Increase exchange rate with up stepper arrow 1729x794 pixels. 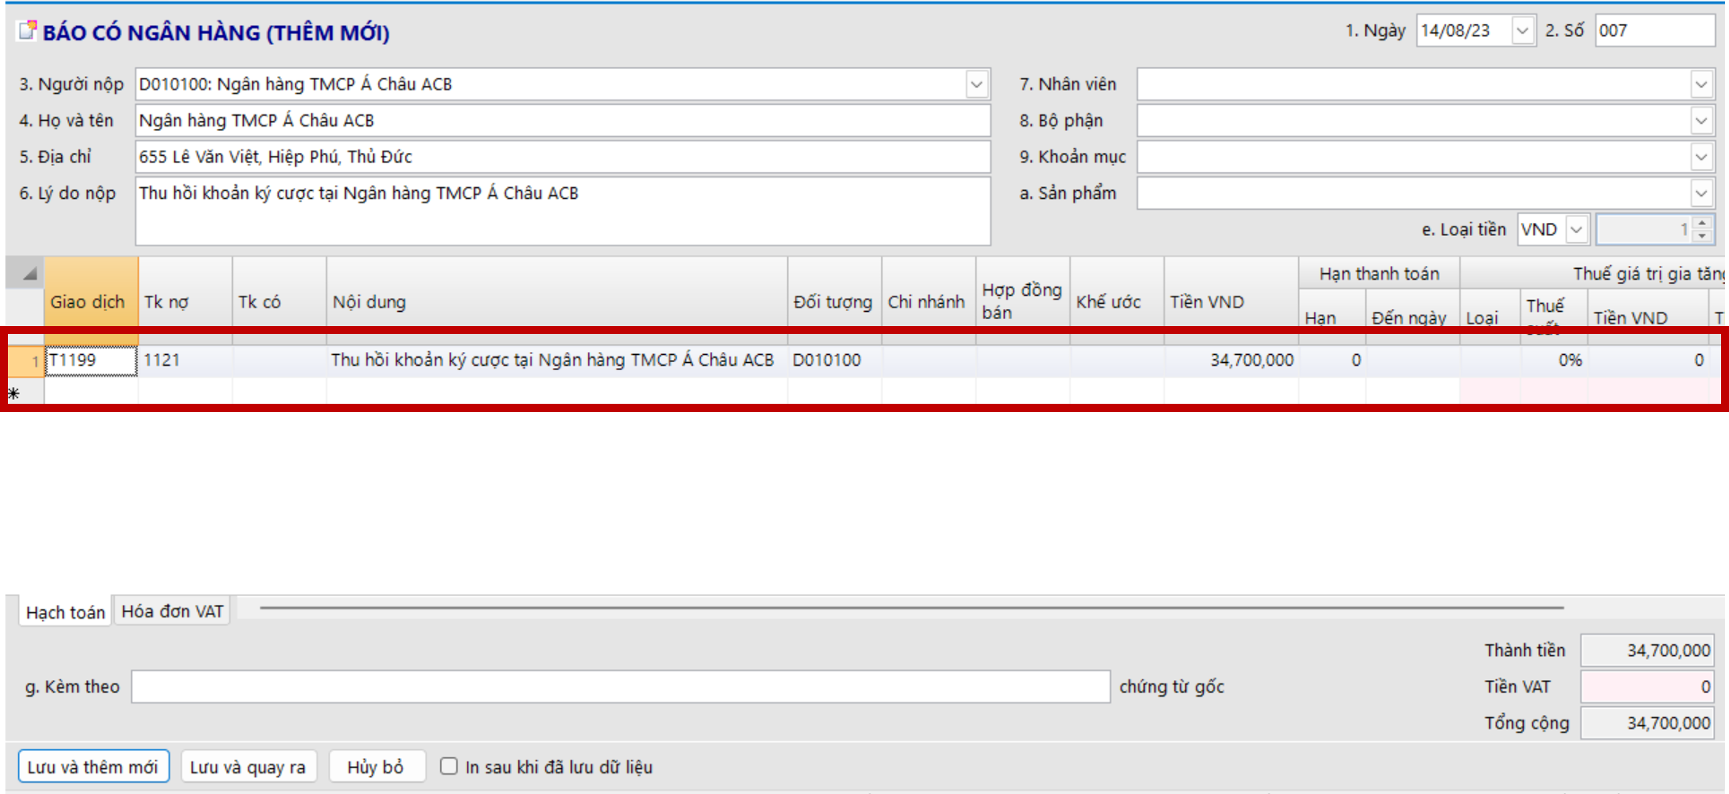pos(1702,223)
